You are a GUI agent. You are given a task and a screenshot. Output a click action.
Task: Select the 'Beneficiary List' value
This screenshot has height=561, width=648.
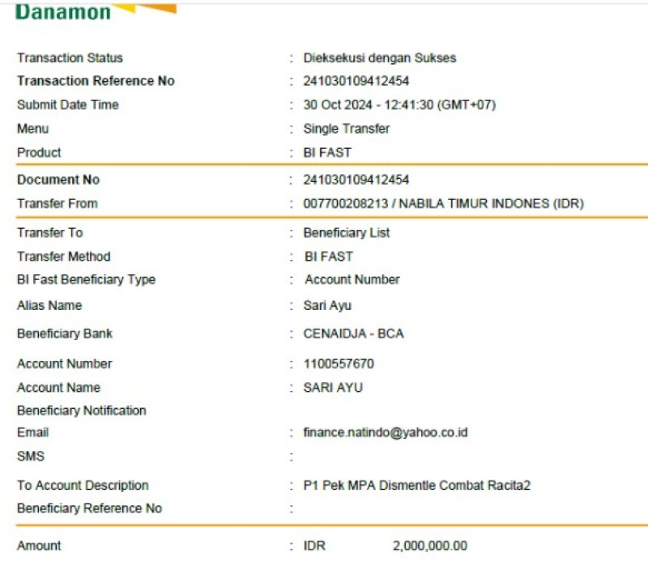pyautogui.click(x=347, y=233)
